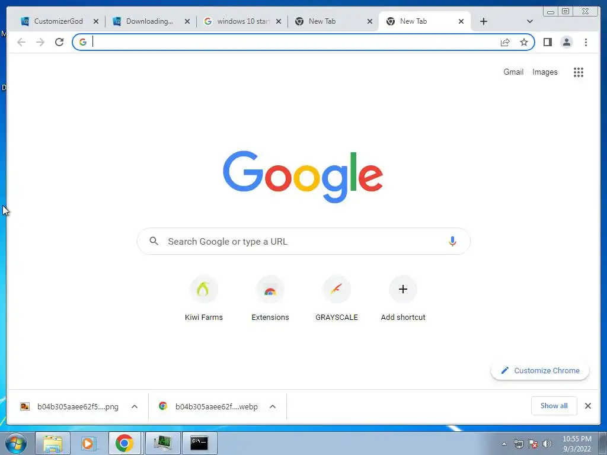The image size is (607, 455).
Task: Open the system monitor taskbar icon
Action: tap(162, 443)
